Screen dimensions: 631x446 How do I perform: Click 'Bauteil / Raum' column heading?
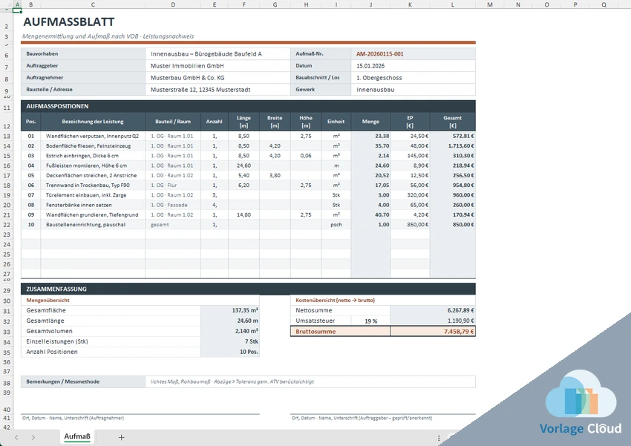[x=173, y=122]
